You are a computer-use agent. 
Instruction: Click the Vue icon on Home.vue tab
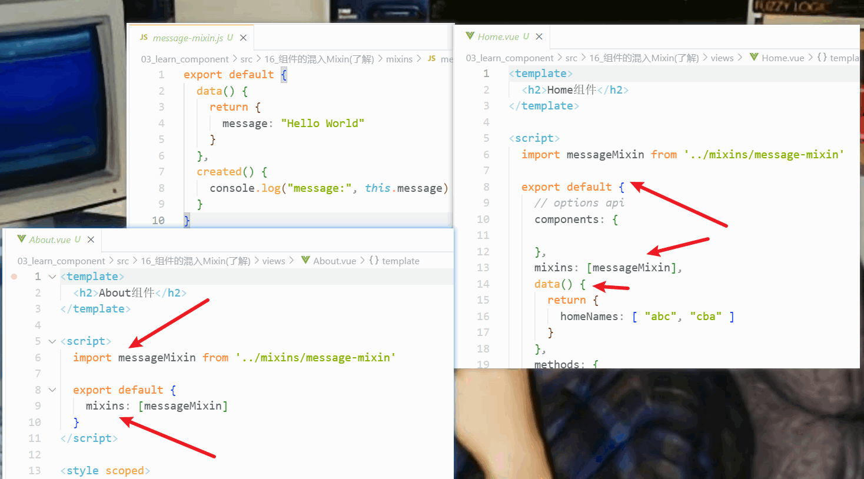470,36
